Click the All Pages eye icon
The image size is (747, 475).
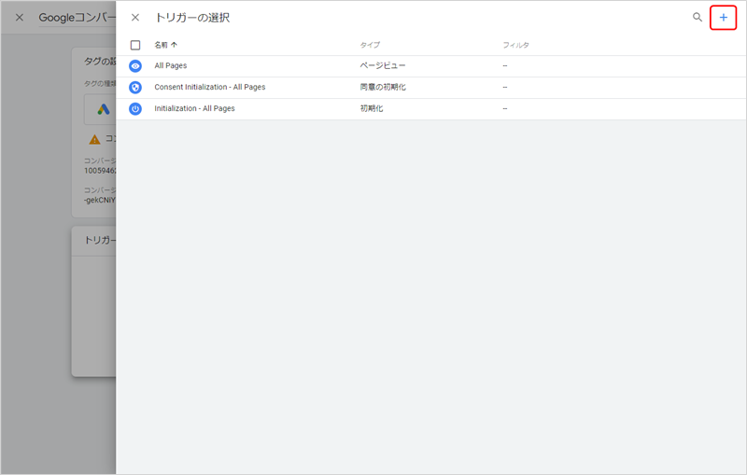(135, 66)
